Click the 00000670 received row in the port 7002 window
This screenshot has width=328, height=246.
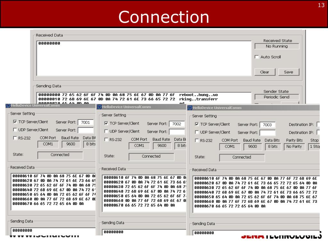(139, 205)
